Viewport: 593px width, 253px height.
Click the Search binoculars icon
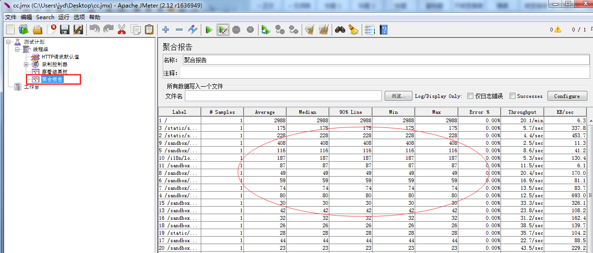click(340, 30)
